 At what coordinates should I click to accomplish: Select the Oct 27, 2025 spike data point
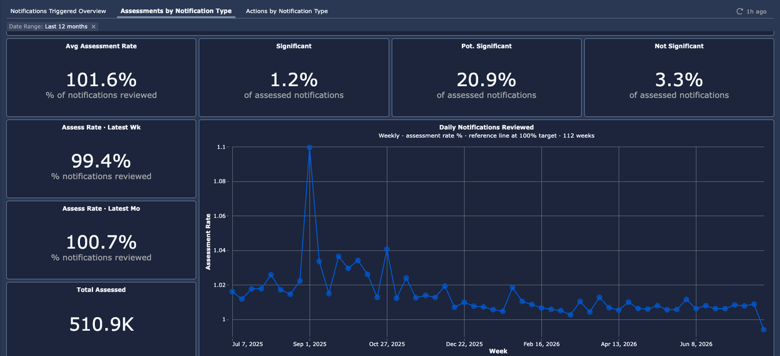[x=387, y=249]
